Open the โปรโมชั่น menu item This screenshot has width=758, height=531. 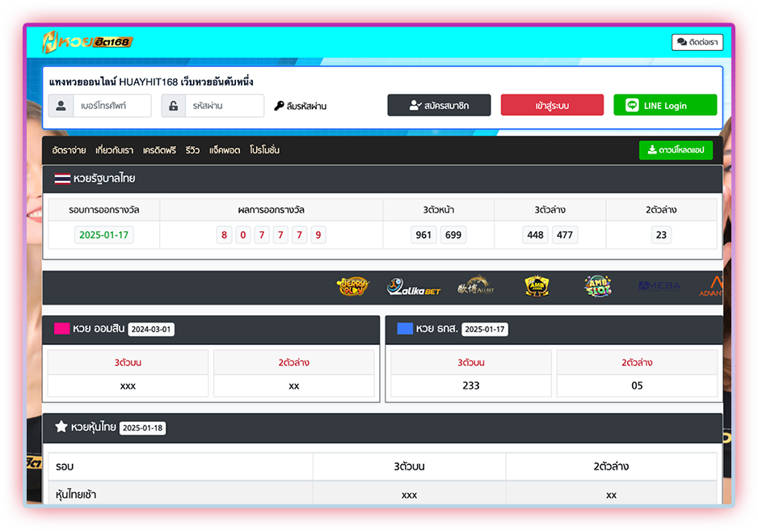coord(265,150)
